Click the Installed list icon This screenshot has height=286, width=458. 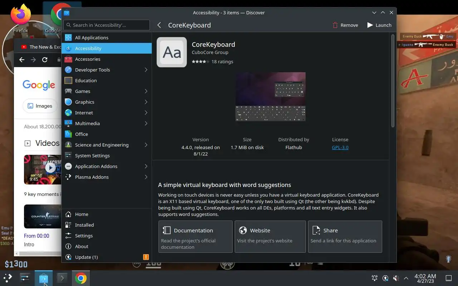pos(68,225)
